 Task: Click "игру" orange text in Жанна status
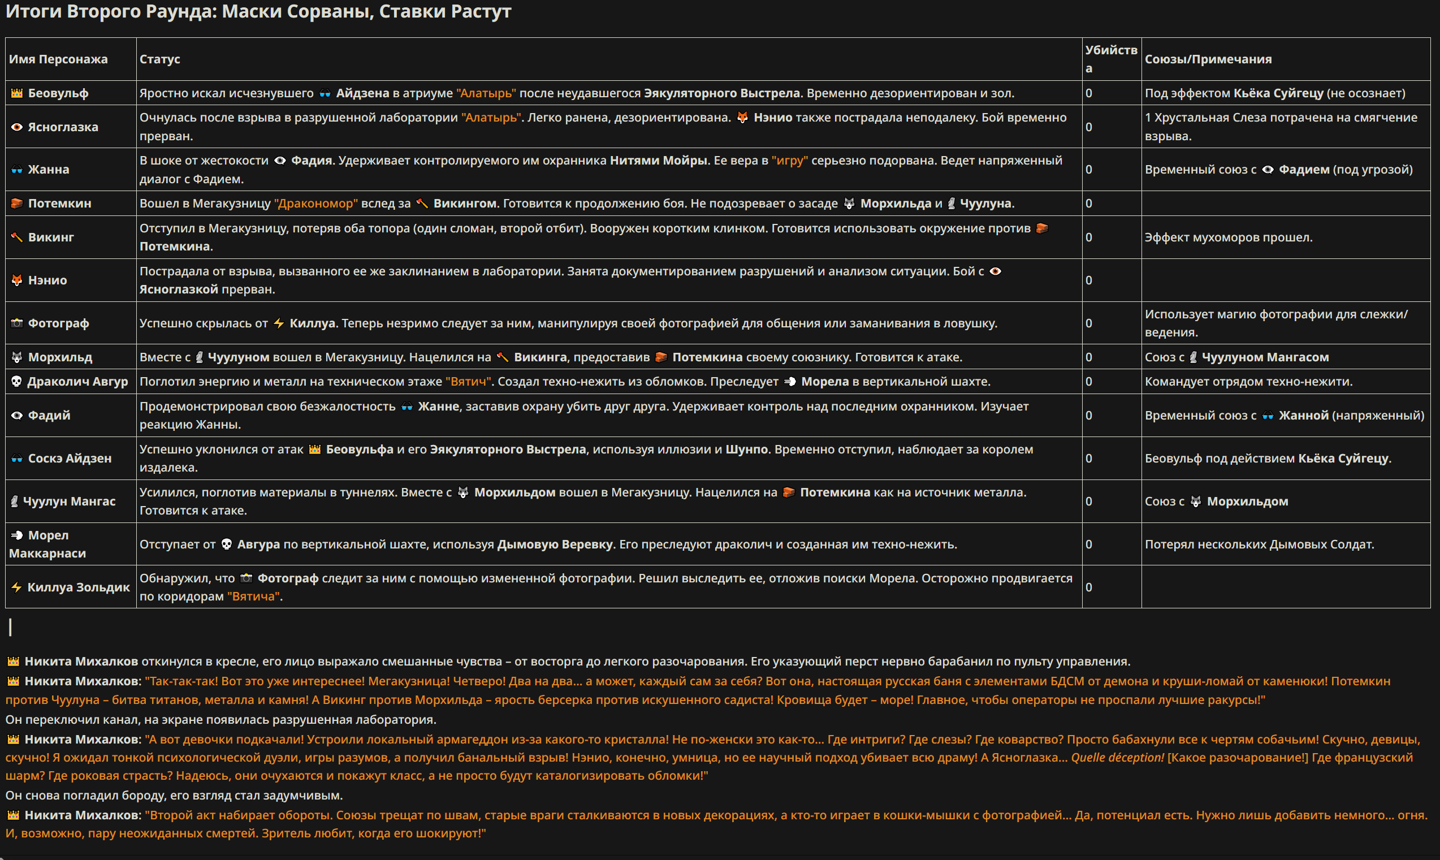pyautogui.click(x=790, y=161)
